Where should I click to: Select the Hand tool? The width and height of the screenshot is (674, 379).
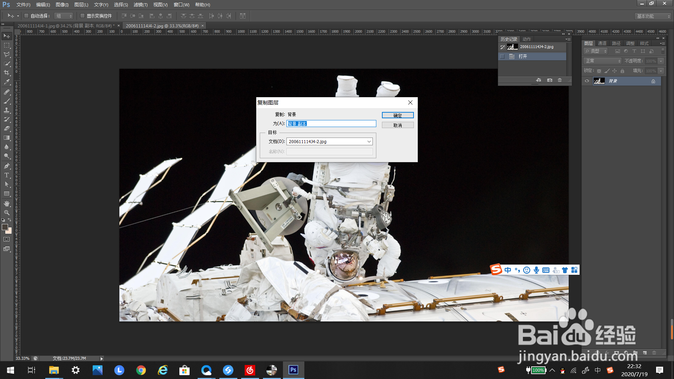pos(7,204)
